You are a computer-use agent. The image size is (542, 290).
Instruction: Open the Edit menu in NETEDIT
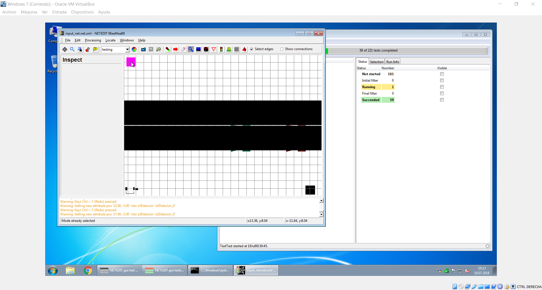pos(78,40)
